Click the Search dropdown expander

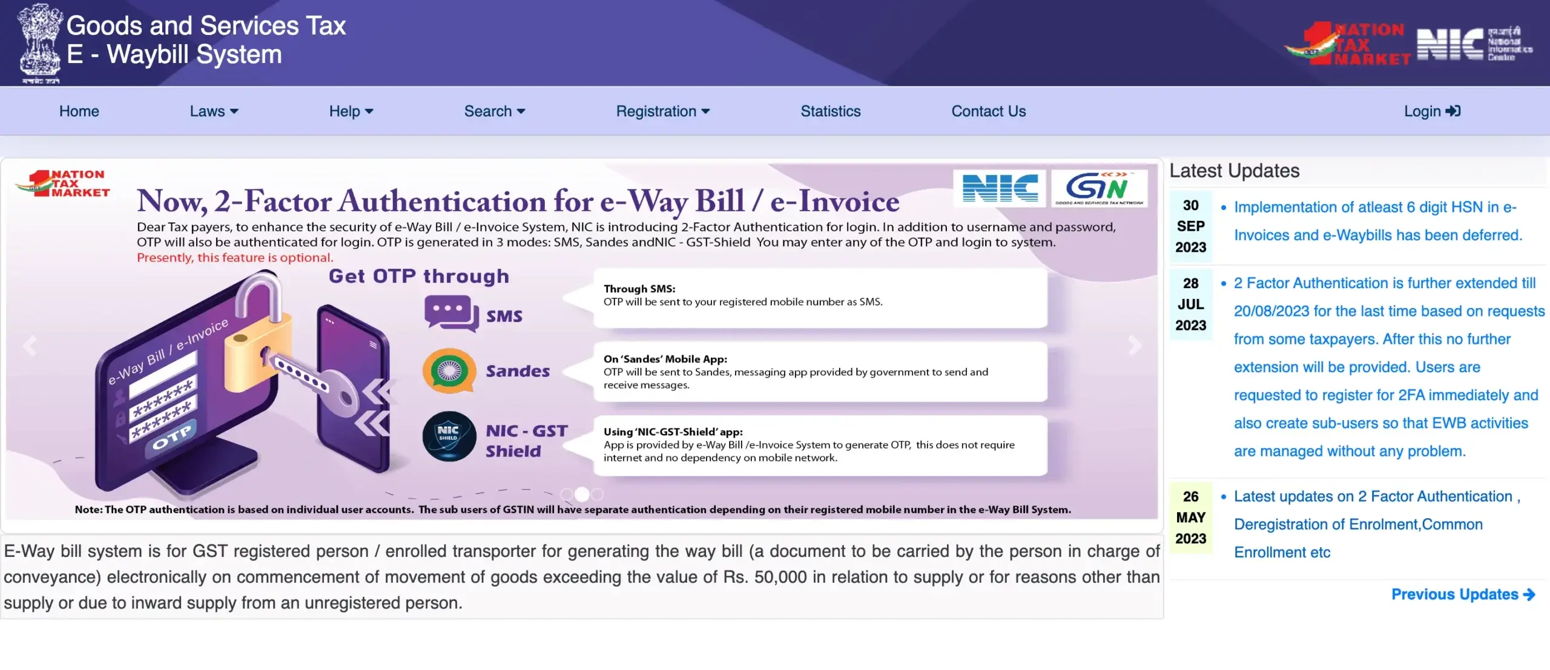519,111
